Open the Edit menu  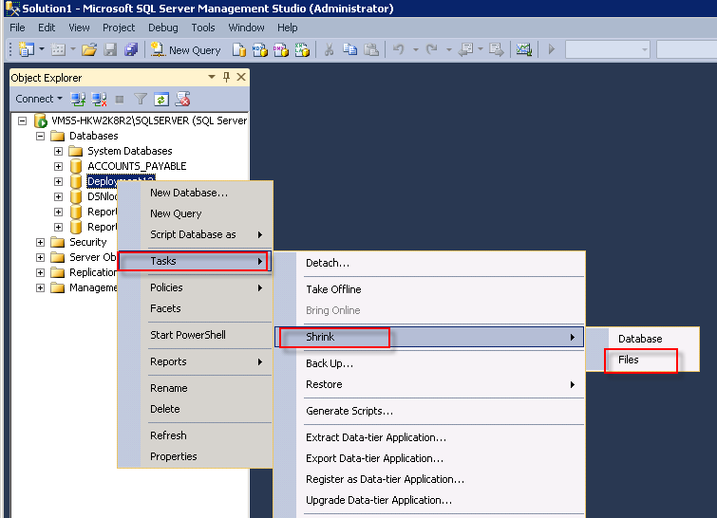pyautogui.click(x=47, y=28)
